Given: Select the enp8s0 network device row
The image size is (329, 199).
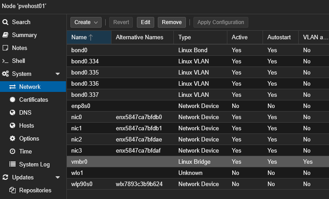Looking at the screenshot, I should tap(198, 106).
